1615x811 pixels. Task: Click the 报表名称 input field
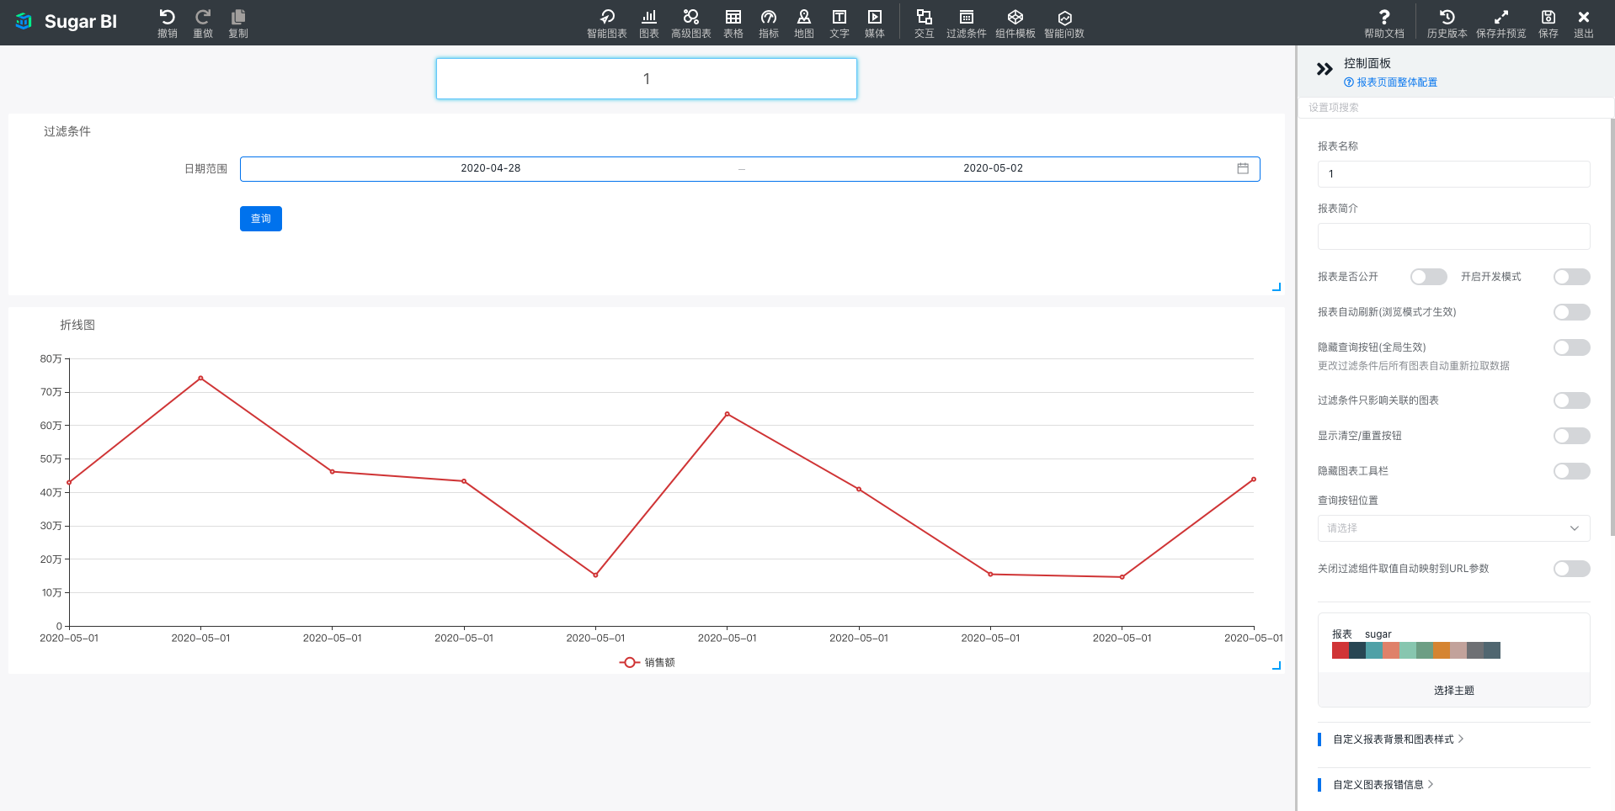pos(1454,174)
